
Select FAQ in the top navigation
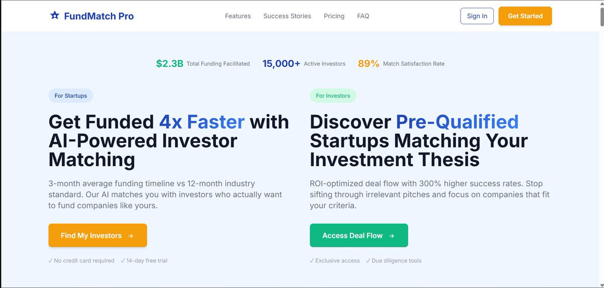[363, 16]
